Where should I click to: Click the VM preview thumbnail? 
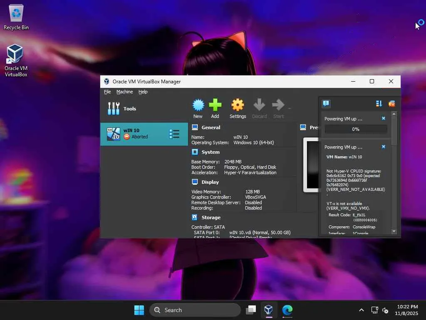click(x=312, y=165)
